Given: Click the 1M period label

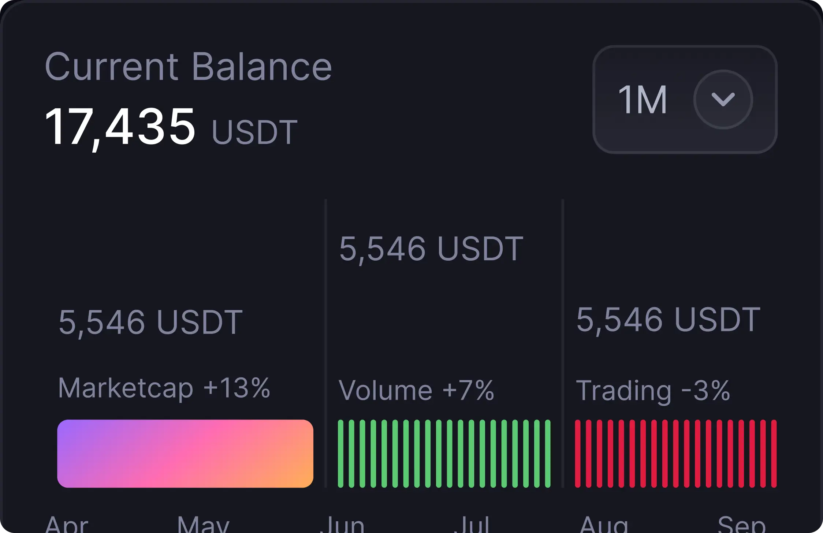Looking at the screenshot, I should [643, 100].
